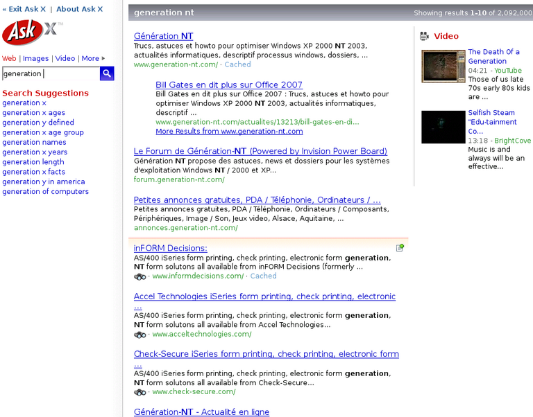Expand the More search types arrow
Image resolution: width=533 pixels, height=417 pixels.
click(103, 58)
